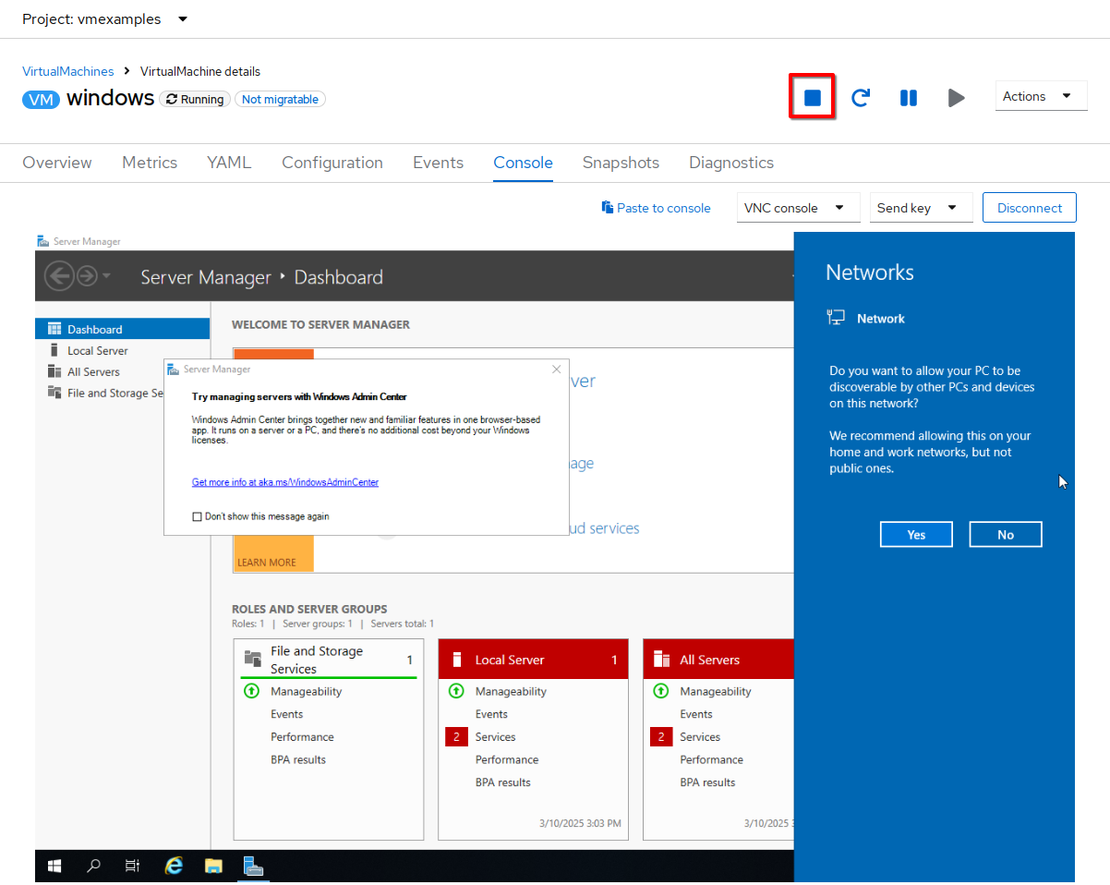
Task: Go to the Diagnostics tab
Action: point(731,163)
